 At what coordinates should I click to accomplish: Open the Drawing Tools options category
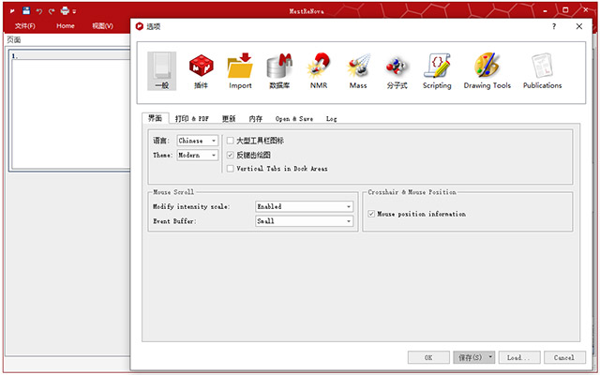pyautogui.click(x=487, y=71)
